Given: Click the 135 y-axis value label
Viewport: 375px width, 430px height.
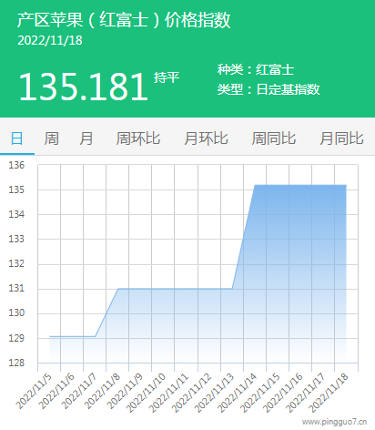Looking at the screenshot, I should click(x=16, y=189).
